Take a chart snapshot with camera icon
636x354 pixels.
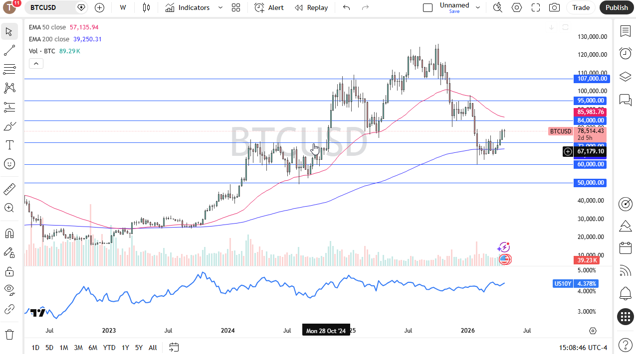tap(554, 7)
